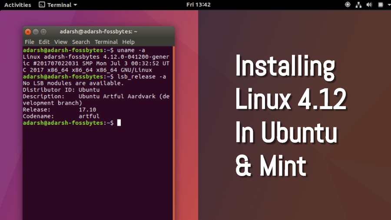Click the 'Distributor ID: Ubuntu' line
The width and height of the screenshot is (391, 220).
[61, 90]
